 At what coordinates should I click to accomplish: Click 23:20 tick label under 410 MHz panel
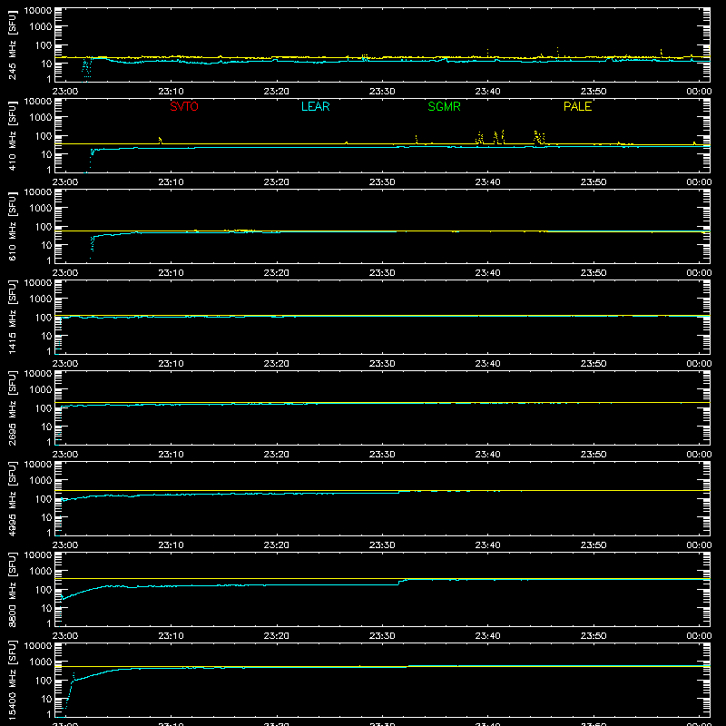pos(277,182)
